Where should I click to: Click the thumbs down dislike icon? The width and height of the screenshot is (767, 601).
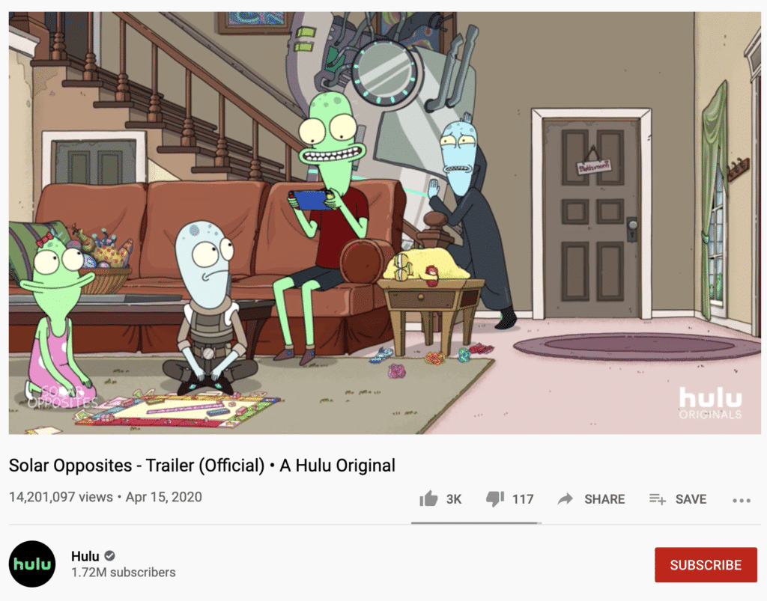[x=494, y=499]
